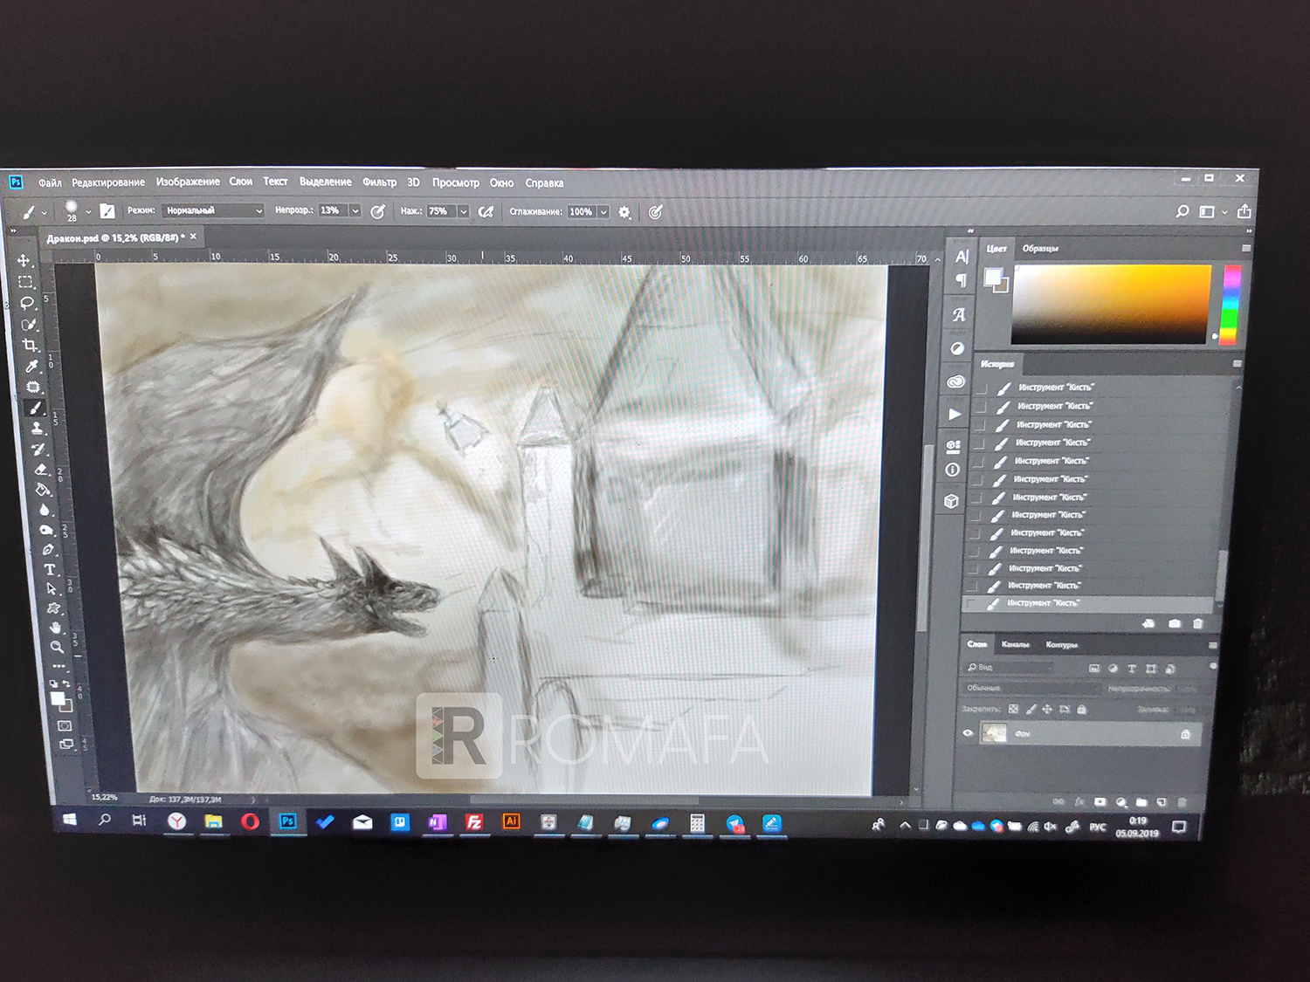Select the Eraser tool
Screen dimensions: 1310x982
click(x=41, y=470)
